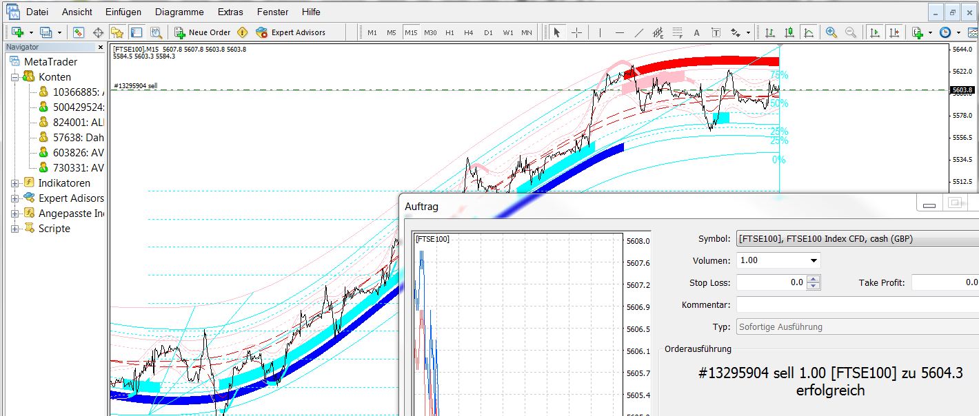979x416 pixels.
Task: Select the vertical line drawing tool
Action: [600, 32]
